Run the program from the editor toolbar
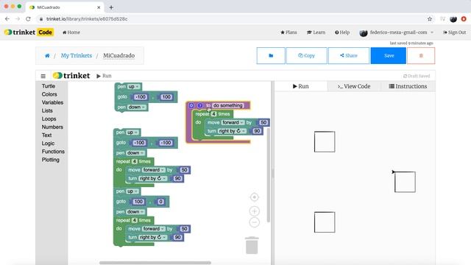This screenshot has width=471, height=265. click(104, 76)
